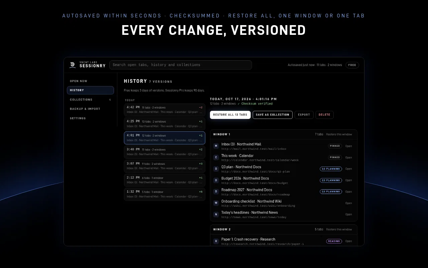Restore this window for Window 2
The height and width of the screenshot is (268, 428).
click(x=339, y=229)
